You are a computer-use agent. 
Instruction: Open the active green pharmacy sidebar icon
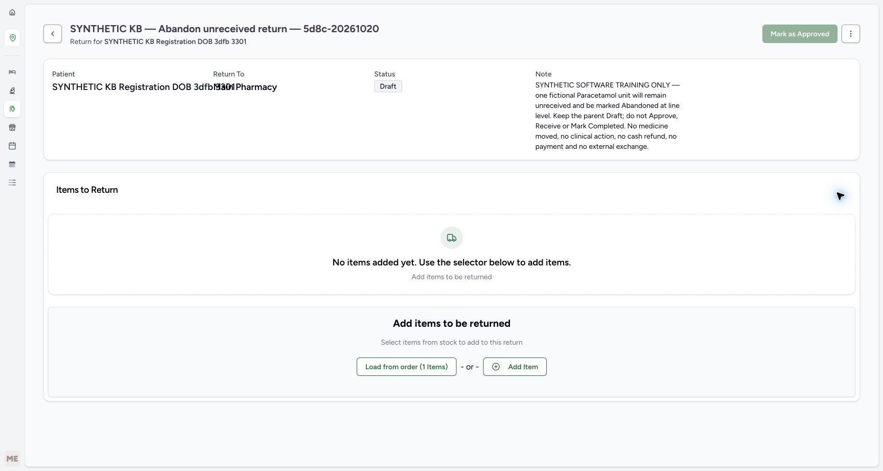click(x=12, y=109)
